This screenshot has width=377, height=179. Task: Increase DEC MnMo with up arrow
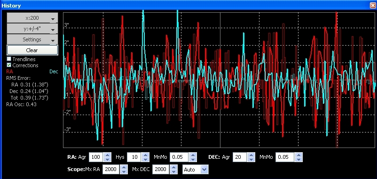coord(298,155)
